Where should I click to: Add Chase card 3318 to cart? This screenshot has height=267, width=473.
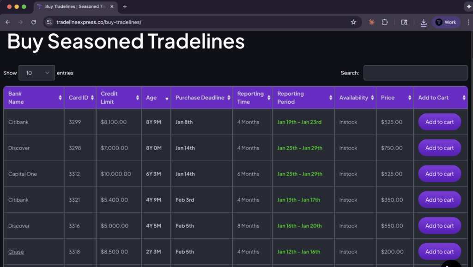pos(440,252)
